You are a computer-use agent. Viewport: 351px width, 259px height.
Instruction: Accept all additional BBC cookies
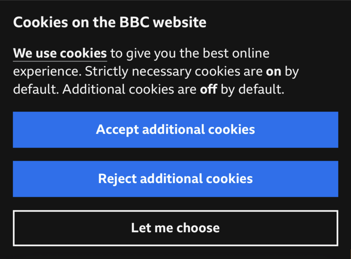175,129
